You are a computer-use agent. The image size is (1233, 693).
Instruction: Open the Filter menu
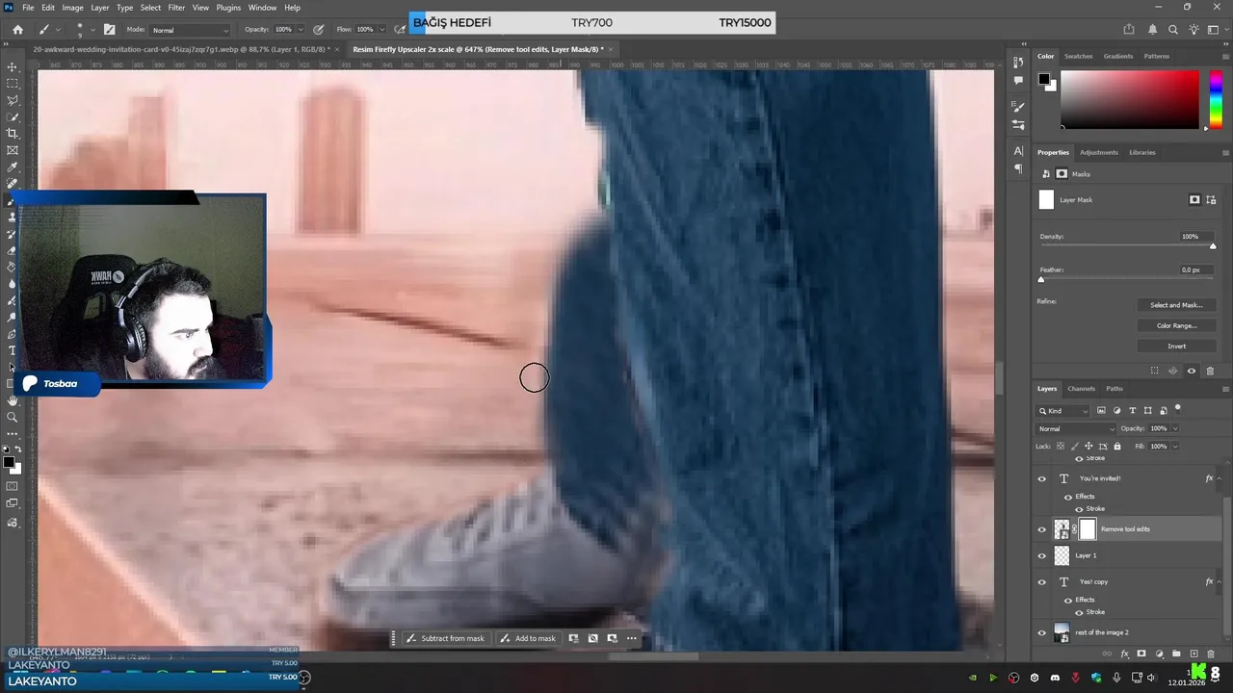[x=176, y=8]
